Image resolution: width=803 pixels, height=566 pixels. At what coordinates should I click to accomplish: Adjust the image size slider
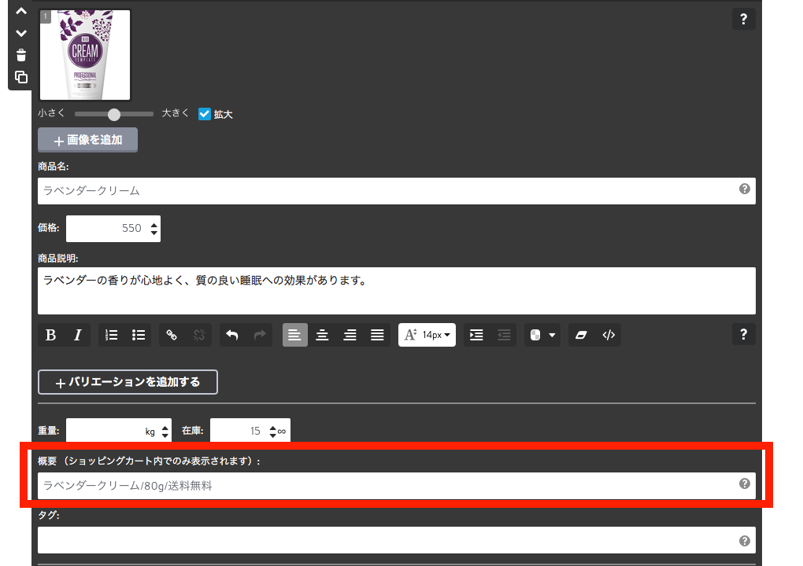tap(113, 113)
